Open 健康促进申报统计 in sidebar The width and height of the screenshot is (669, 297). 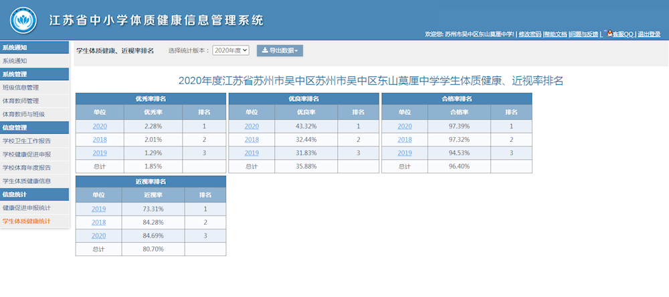34,208
